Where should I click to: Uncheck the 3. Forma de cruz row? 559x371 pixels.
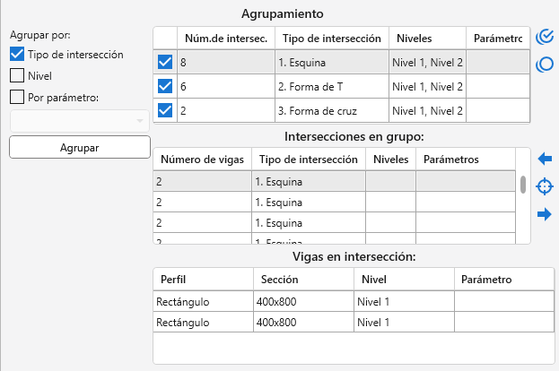point(165,111)
